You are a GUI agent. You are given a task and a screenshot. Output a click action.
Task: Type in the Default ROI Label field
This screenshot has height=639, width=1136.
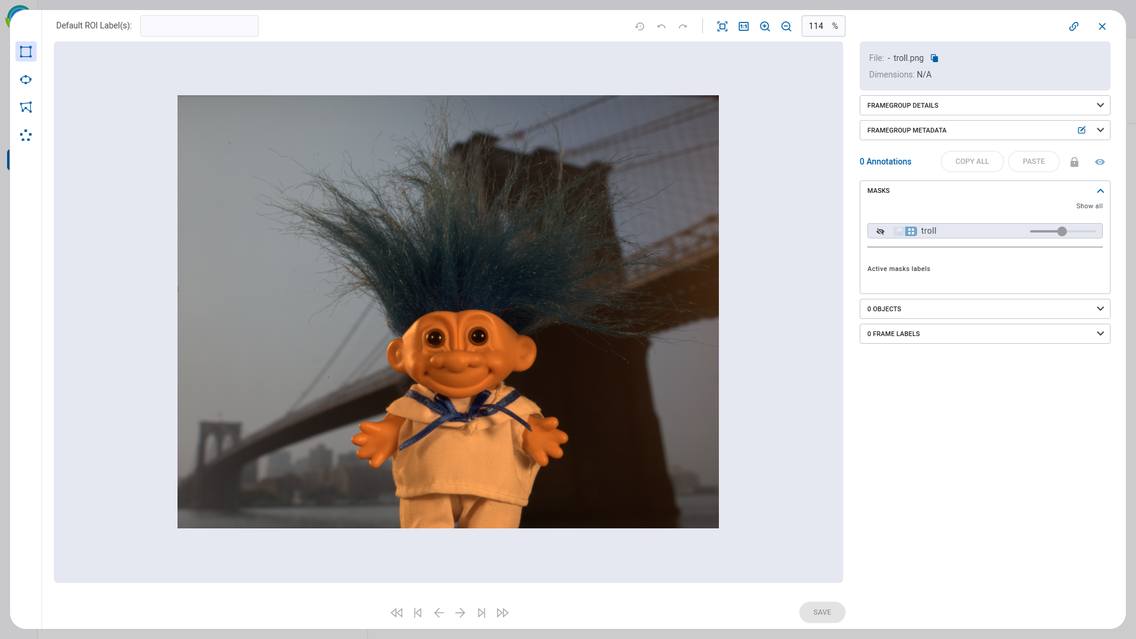199,25
